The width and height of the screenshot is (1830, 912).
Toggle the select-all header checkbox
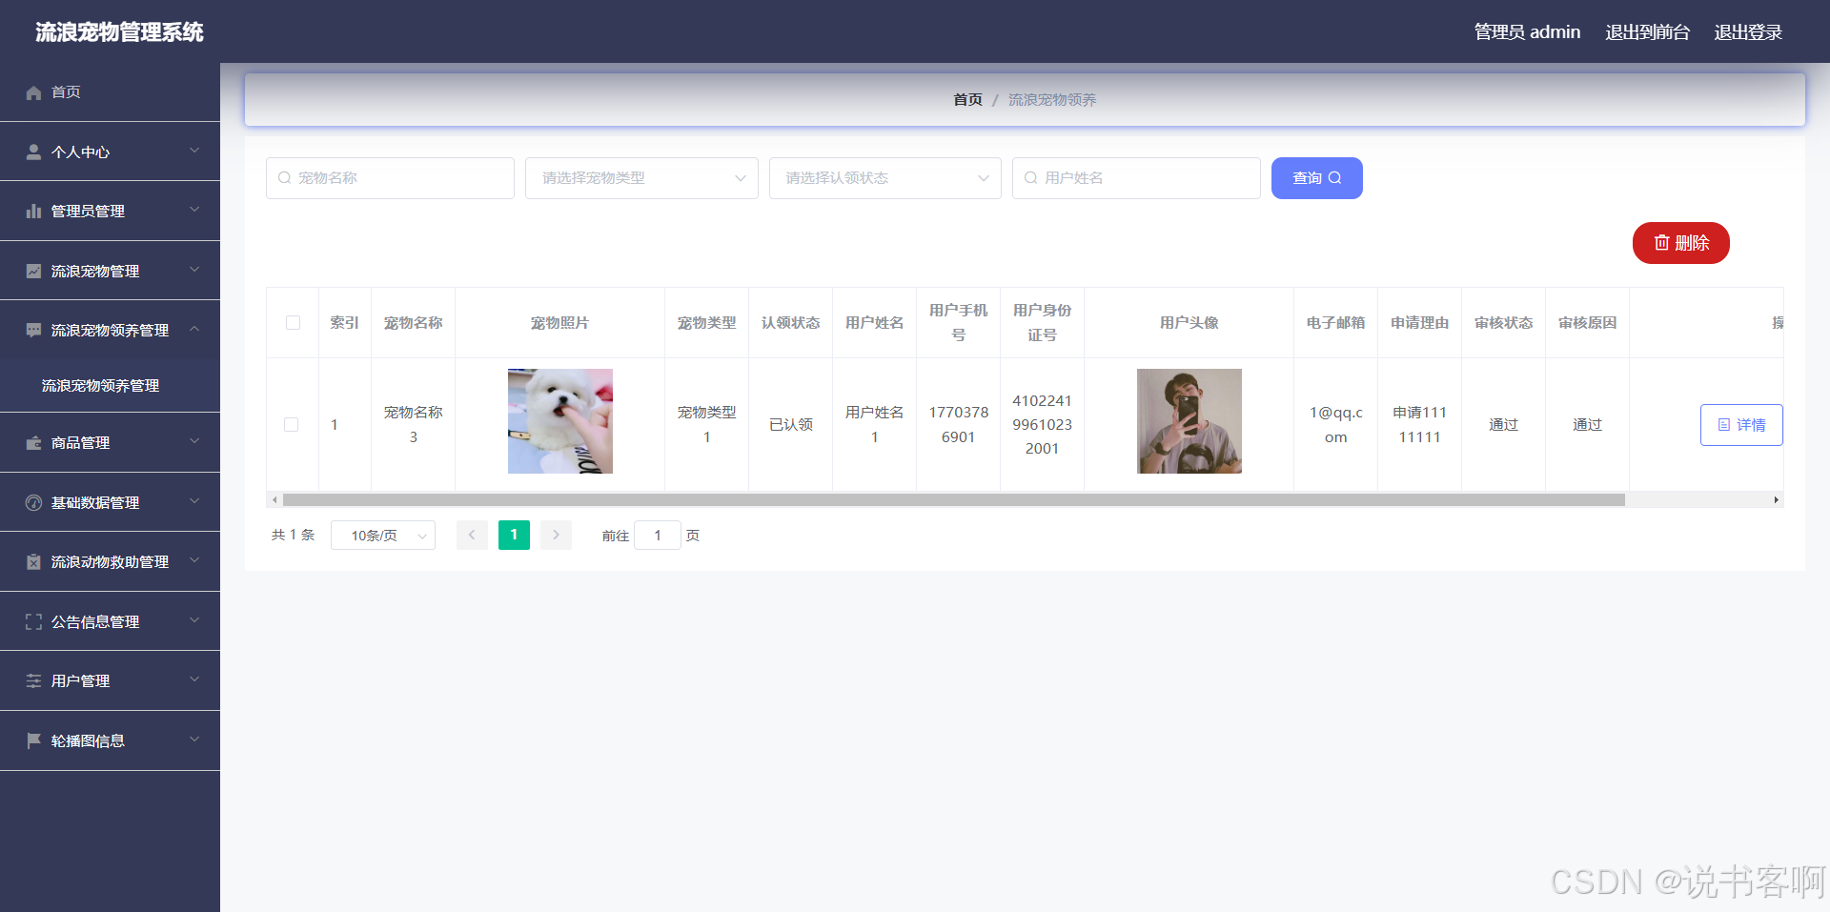point(293,323)
